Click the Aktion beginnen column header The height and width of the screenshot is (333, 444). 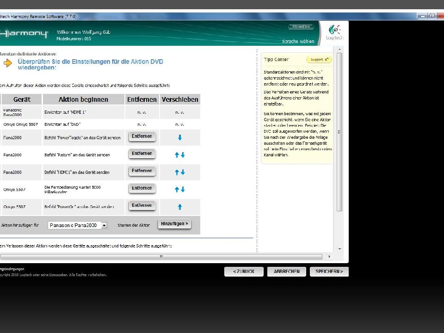point(84,99)
